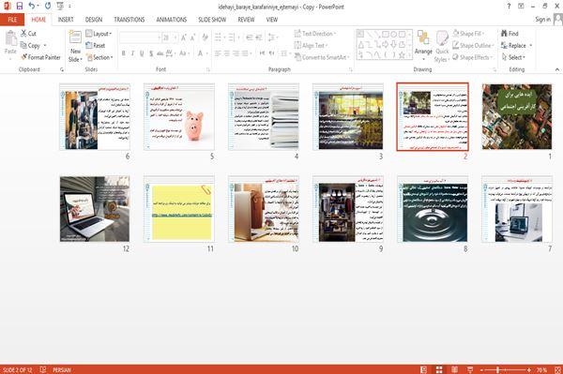
Task: Open the Shape Outline dropdown
Action: tap(473, 46)
